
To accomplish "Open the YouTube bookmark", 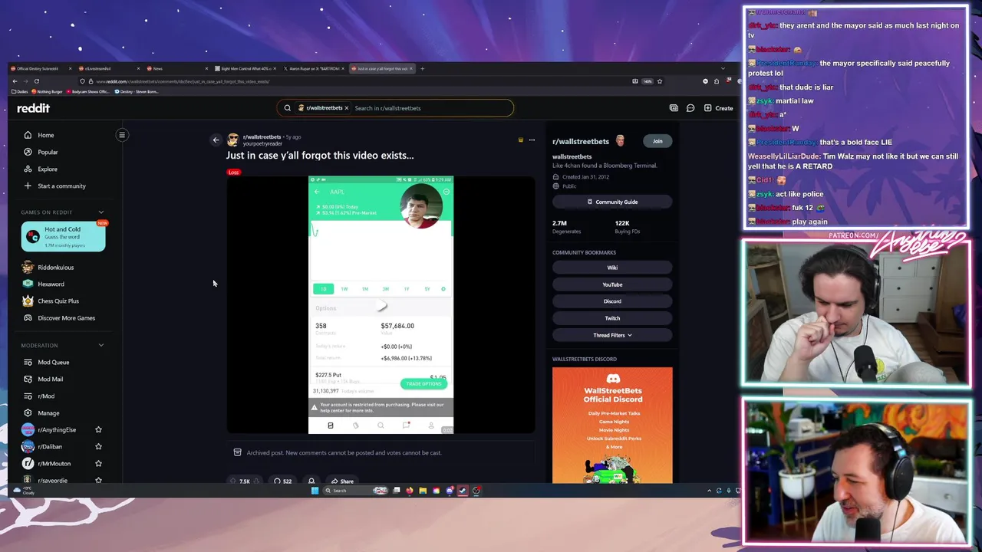I will point(612,284).
